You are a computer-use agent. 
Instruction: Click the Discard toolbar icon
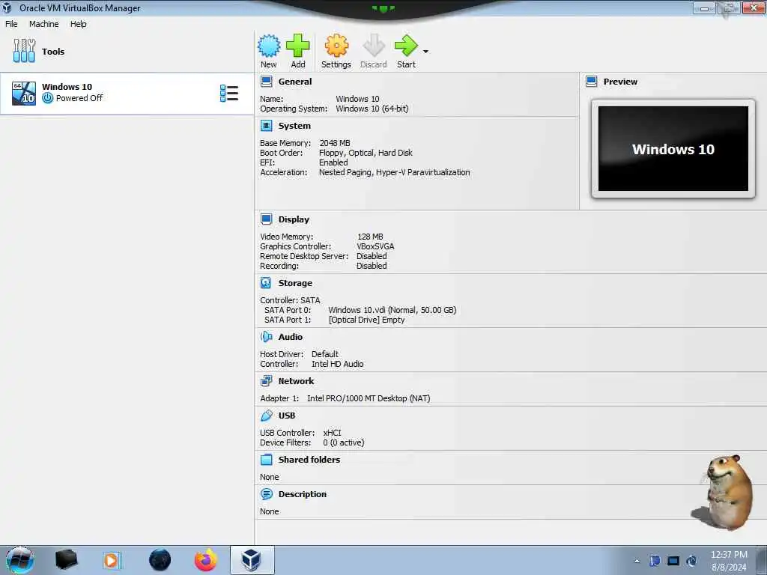[374, 46]
